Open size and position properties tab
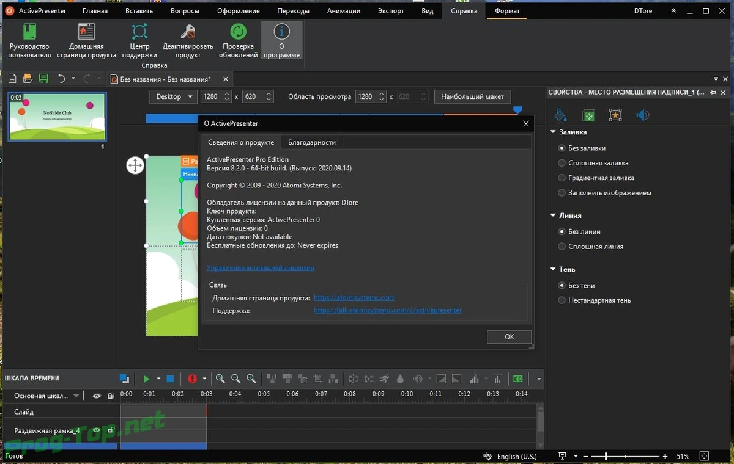The image size is (734, 464). pos(588,115)
